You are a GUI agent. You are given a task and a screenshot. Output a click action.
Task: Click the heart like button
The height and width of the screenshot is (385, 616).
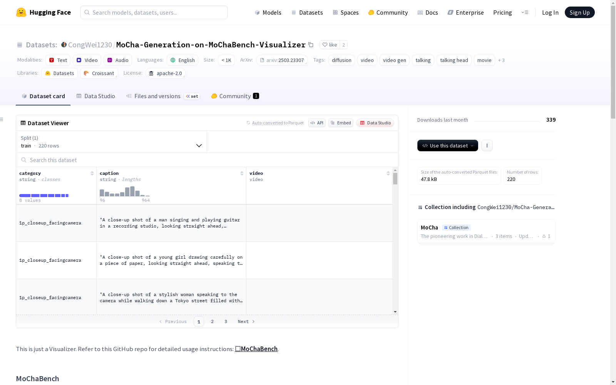click(x=330, y=45)
